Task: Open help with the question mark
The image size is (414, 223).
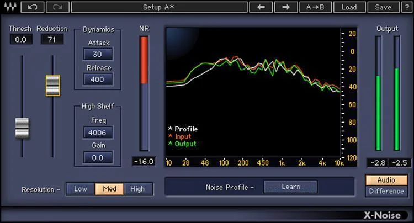Action: pos(407,7)
